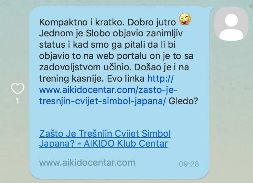Open the preview title Zašto Je Trešnjin Cvijet Simbol
The width and height of the screenshot is (253, 183).
click(x=105, y=134)
